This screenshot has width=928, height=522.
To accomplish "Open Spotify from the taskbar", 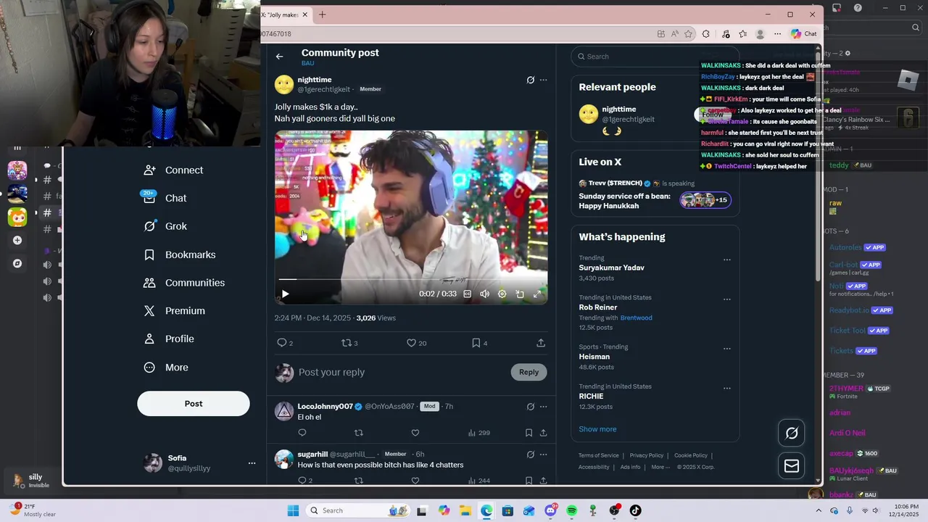I will click(571, 511).
